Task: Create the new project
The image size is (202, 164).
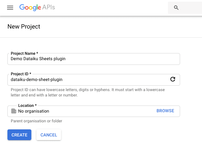Action: pos(19,135)
